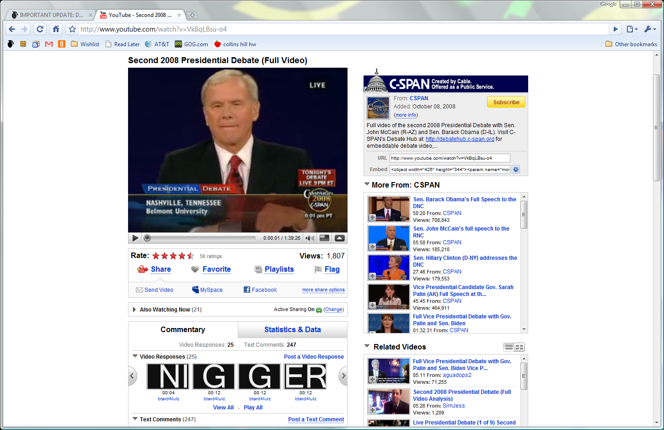Click the Embed code field
The height and width of the screenshot is (430, 664).
pyautogui.click(x=450, y=169)
